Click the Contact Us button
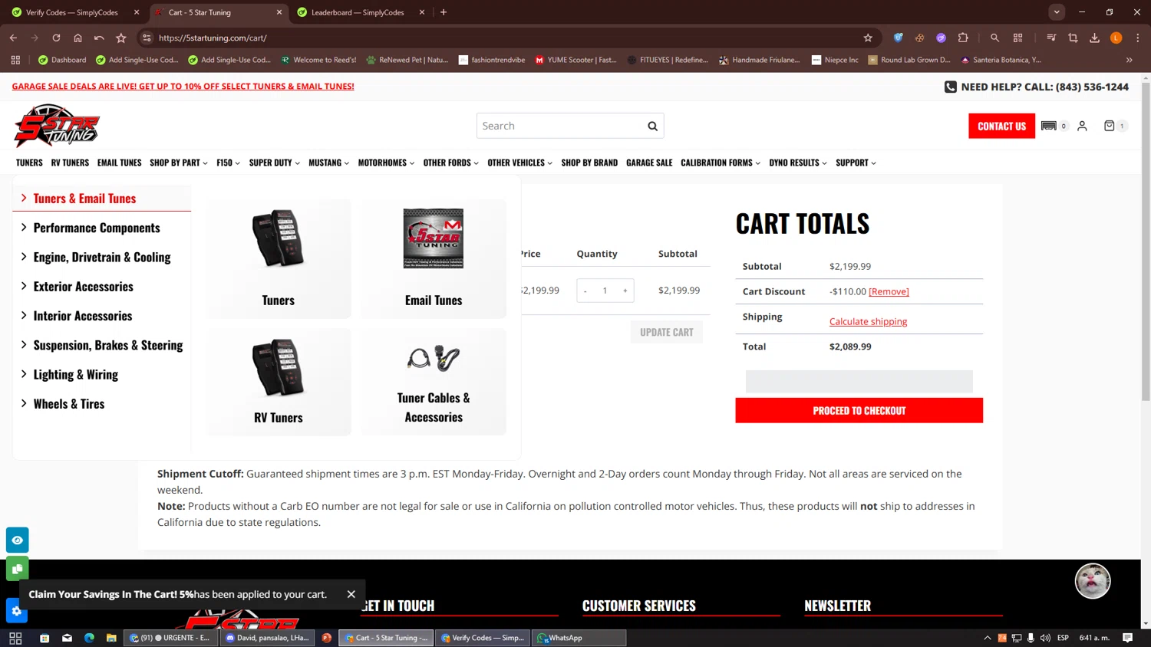 1001,126
